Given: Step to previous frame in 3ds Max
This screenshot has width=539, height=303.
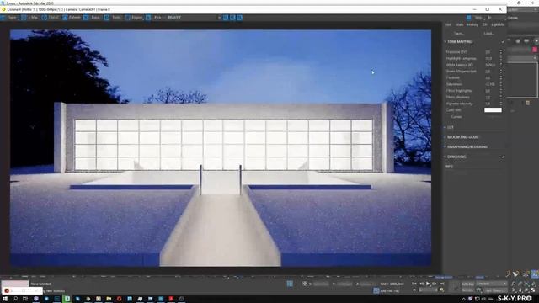Looking at the screenshot, I should (421, 284).
